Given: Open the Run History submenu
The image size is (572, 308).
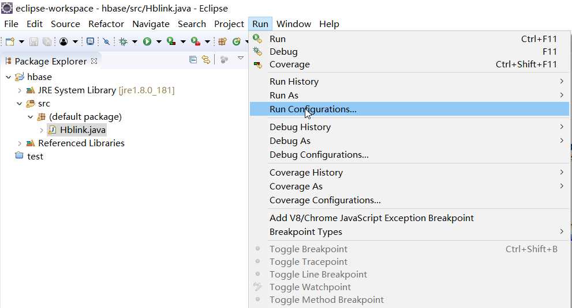Looking at the screenshot, I should (x=409, y=82).
